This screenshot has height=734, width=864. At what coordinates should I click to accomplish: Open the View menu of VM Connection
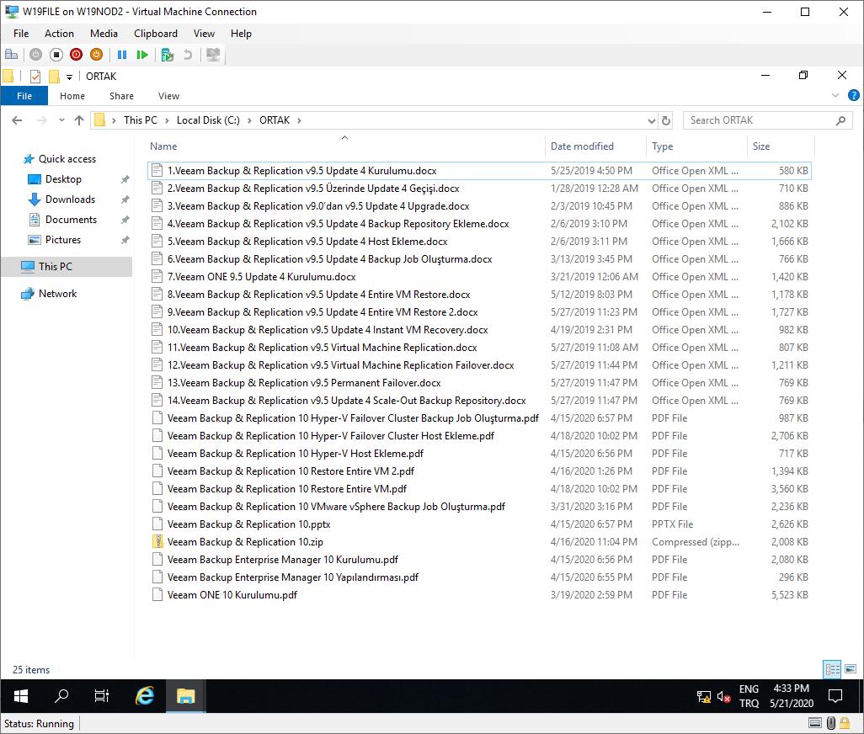pos(204,34)
